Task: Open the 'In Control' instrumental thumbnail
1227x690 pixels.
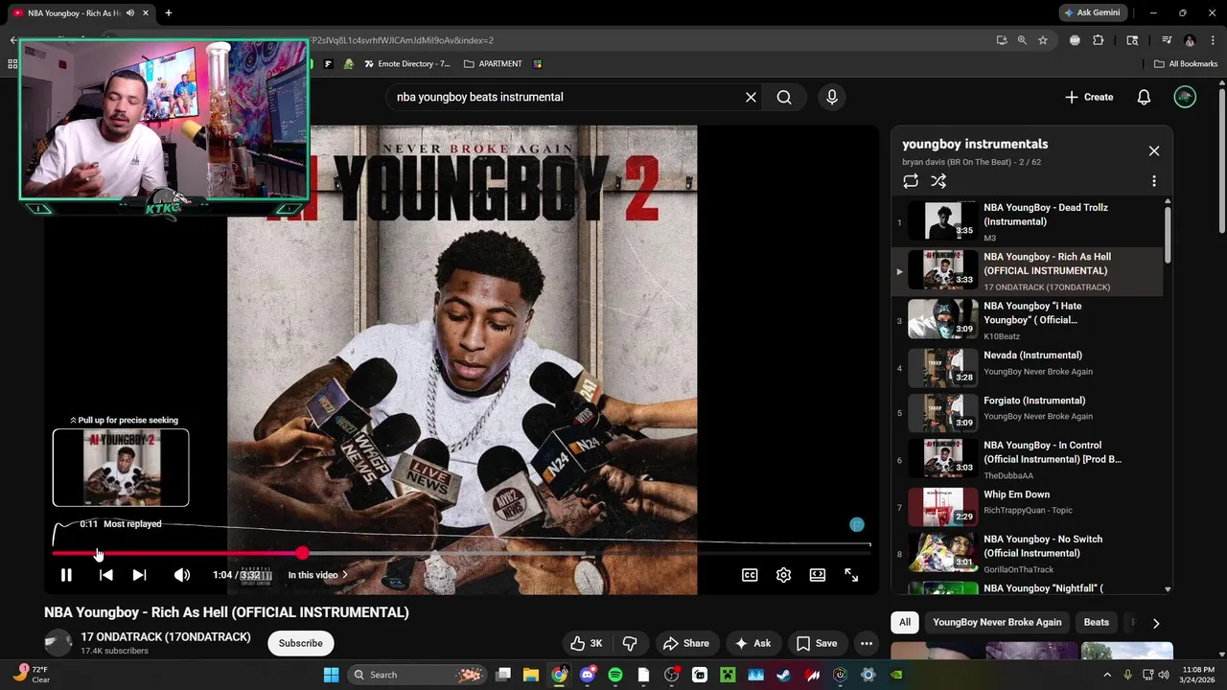Action: point(942,457)
